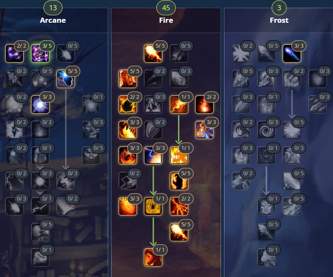Click the Presence of Mind helmet talent 0/1
Screen dimensions: 333x277
(x=40, y=155)
